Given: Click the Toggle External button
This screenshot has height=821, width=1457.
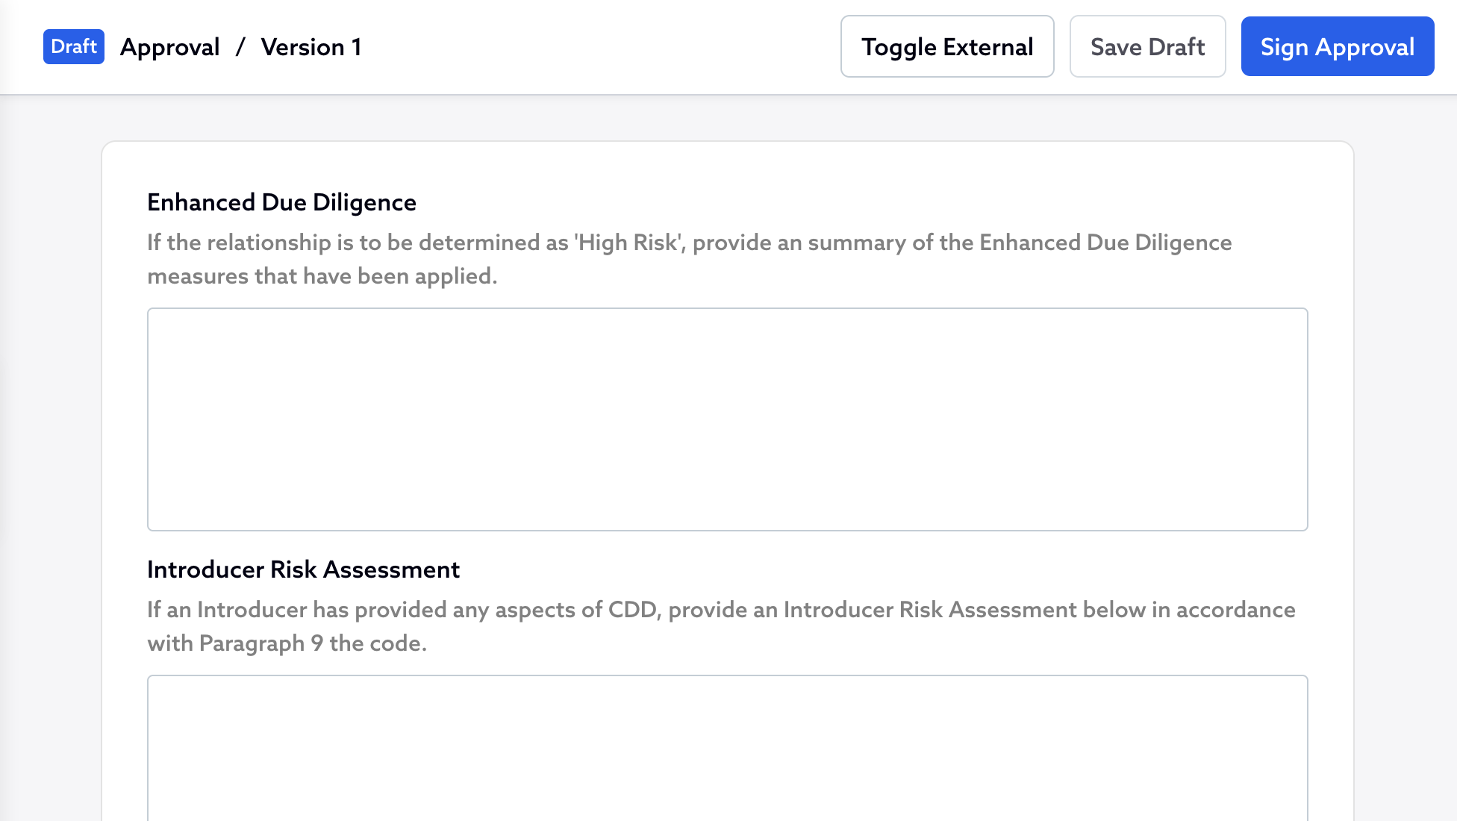Looking at the screenshot, I should 946,47.
